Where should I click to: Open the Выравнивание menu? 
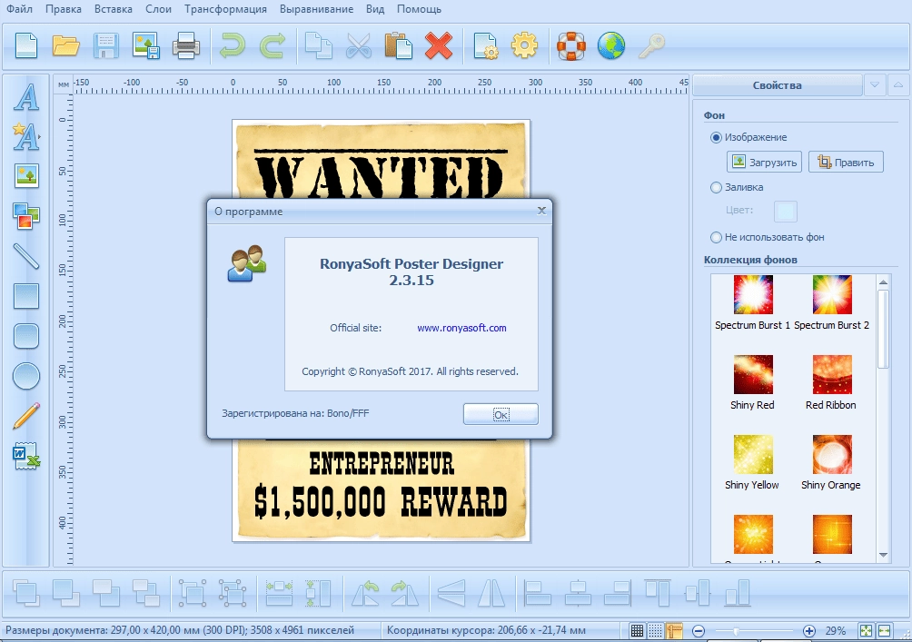pos(316,9)
